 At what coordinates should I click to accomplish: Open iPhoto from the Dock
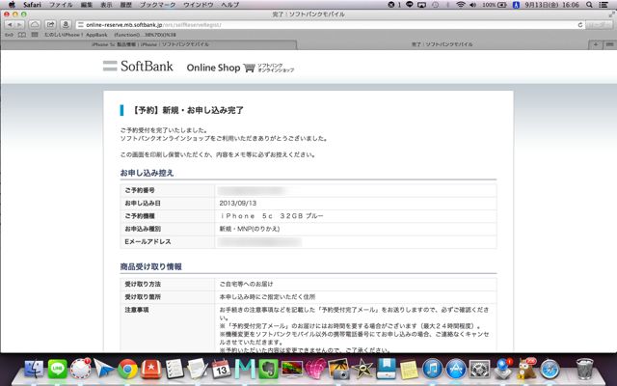pyautogui.click(x=338, y=370)
